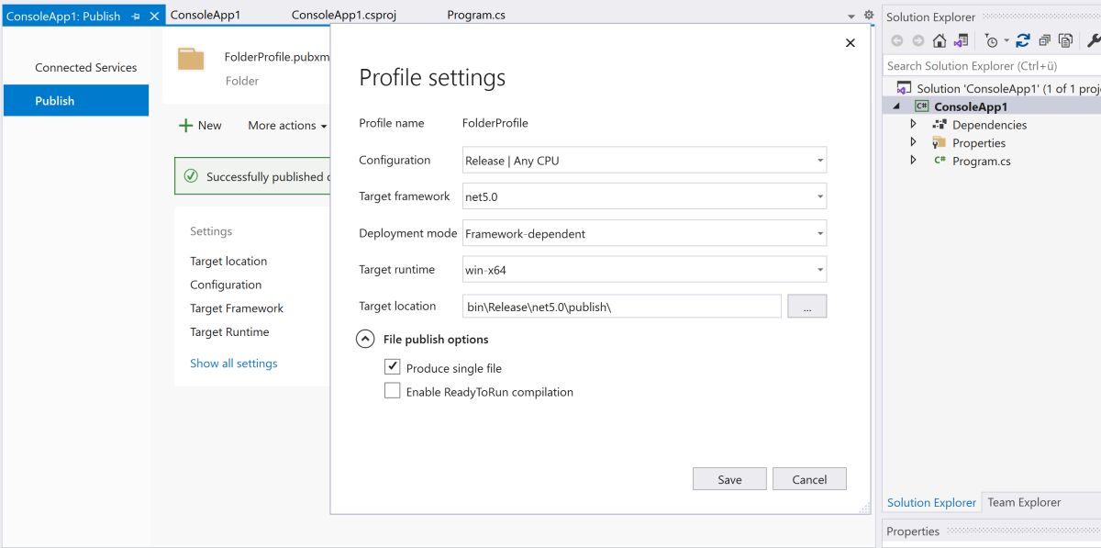Click the FolderProfile.pubxml profile name text
This screenshot has width=1101, height=548.
point(277,57)
